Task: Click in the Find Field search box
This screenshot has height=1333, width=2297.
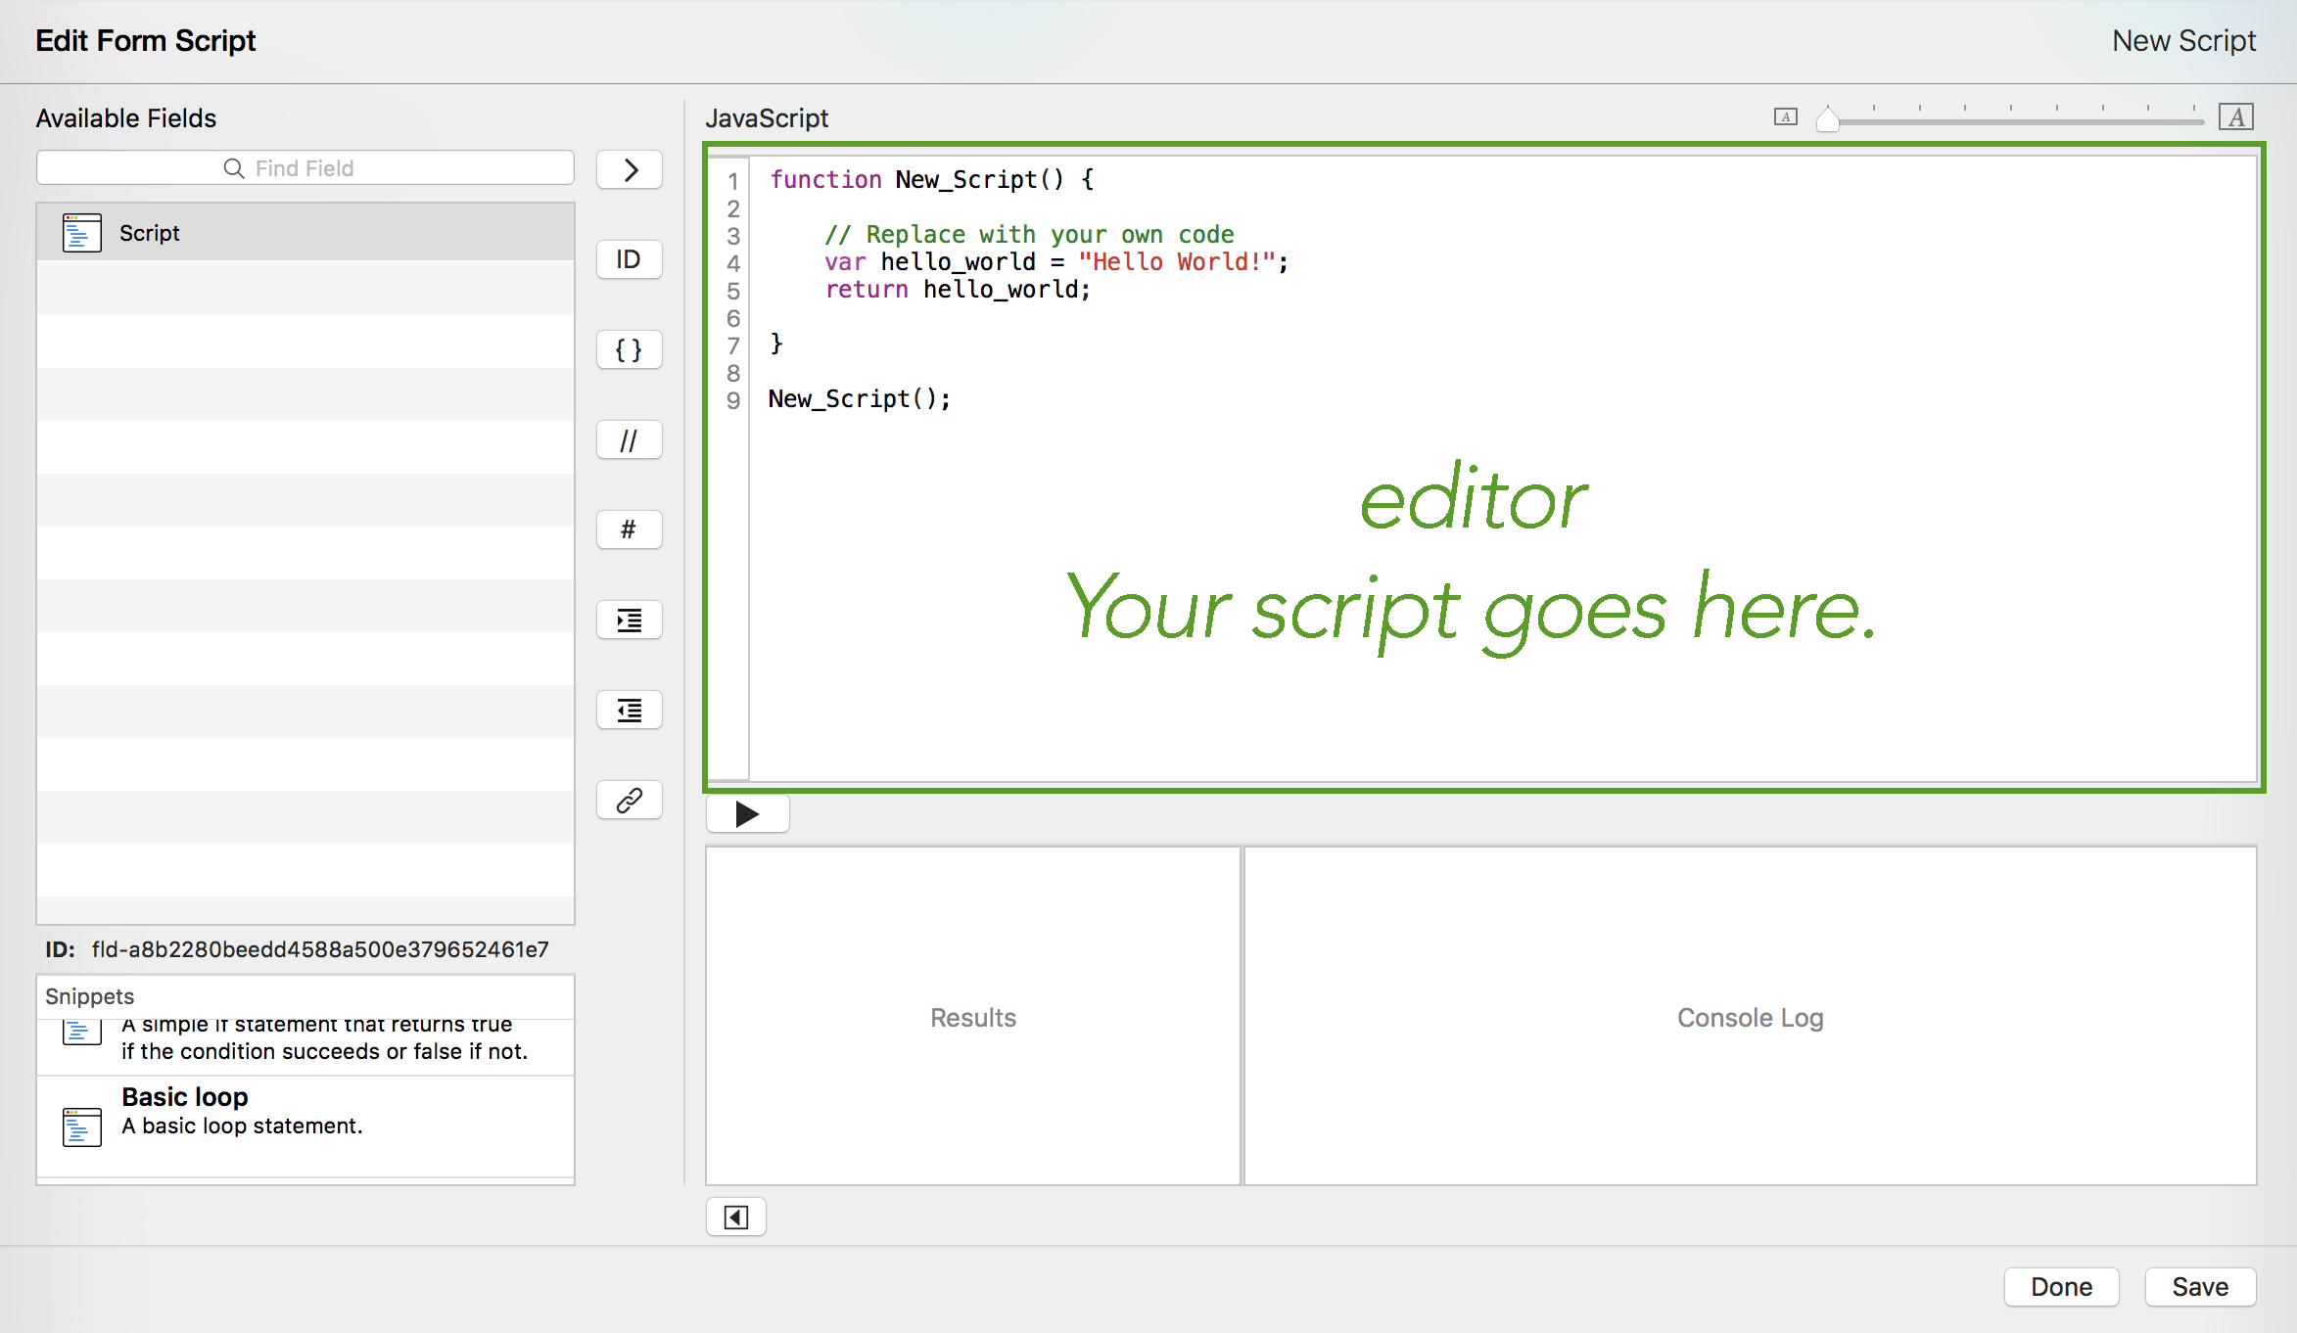Action: pos(305,168)
